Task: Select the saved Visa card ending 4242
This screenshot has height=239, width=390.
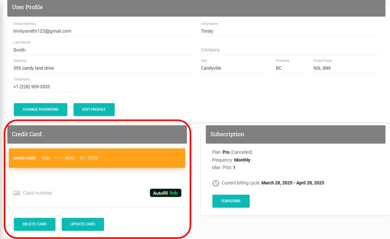Action: [x=97, y=158]
